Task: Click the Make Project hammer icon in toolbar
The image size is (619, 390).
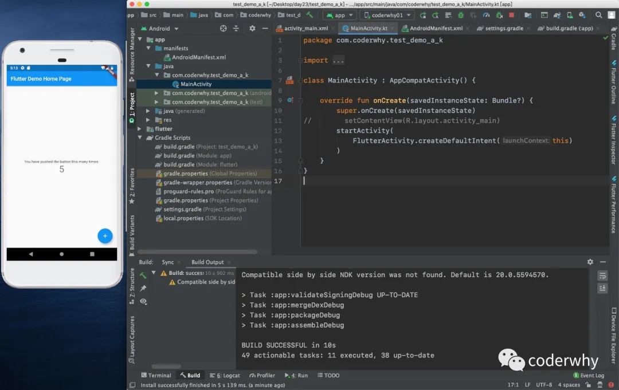Action: click(310, 15)
